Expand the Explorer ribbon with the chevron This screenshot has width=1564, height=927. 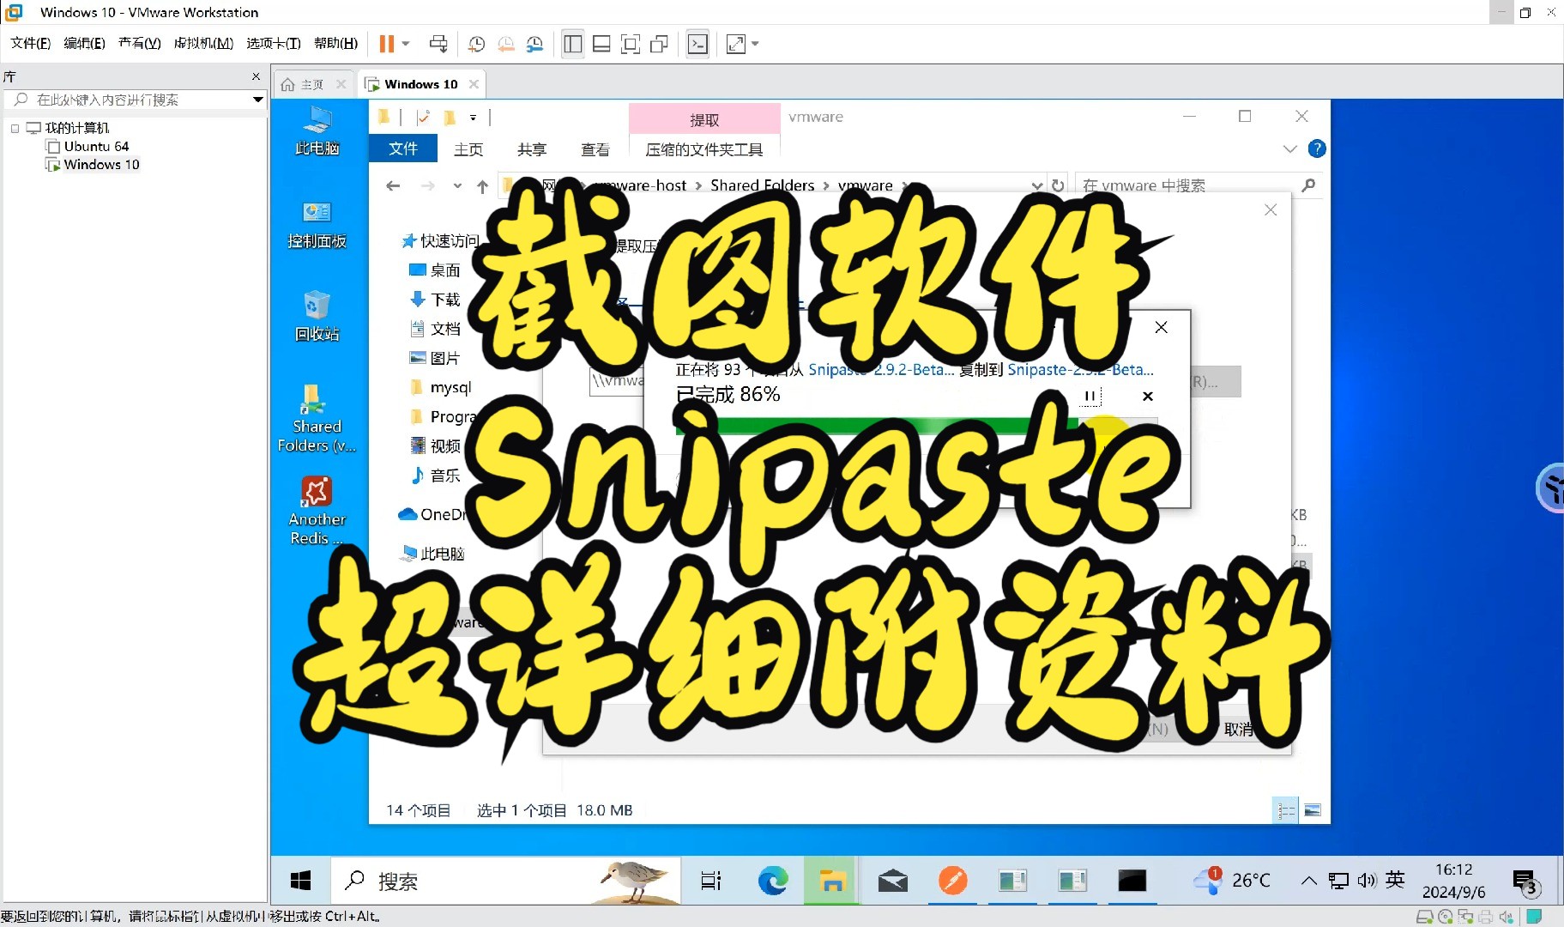coord(1289,149)
